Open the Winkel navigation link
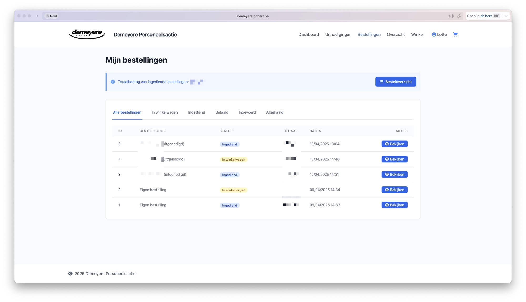This screenshot has height=302, width=526. 417,34
